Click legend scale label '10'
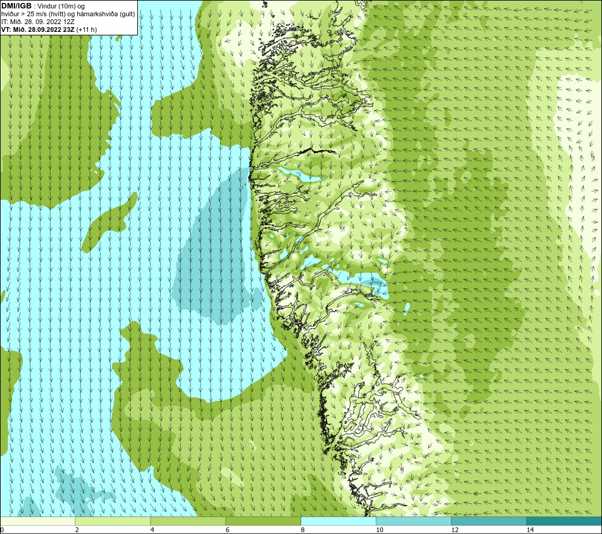 point(380,530)
